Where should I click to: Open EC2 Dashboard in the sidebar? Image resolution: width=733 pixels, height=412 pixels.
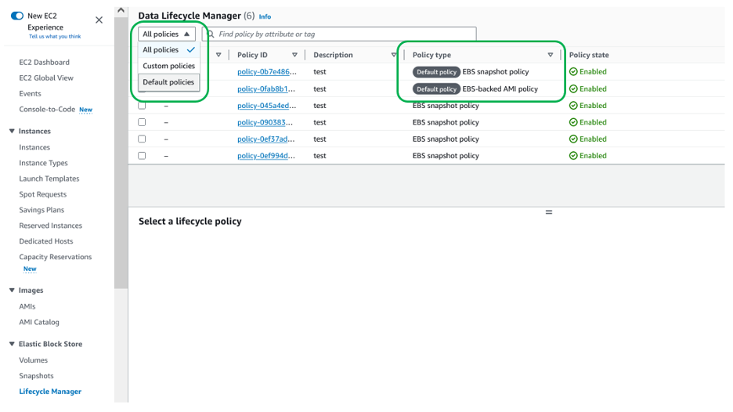click(44, 62)
